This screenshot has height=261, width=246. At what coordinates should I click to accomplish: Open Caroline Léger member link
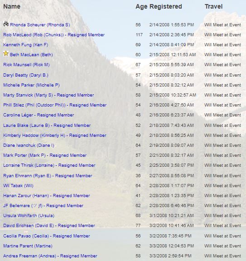(x=39, y=115)
